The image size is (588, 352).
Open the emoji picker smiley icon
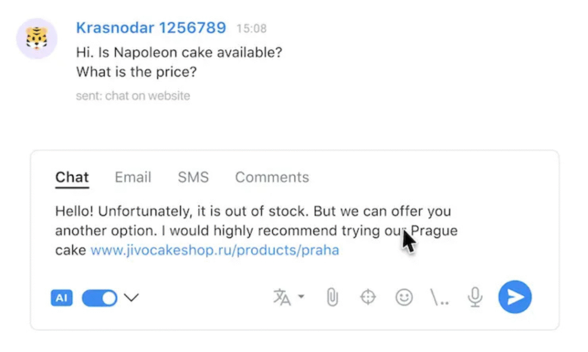pos(404,297)
